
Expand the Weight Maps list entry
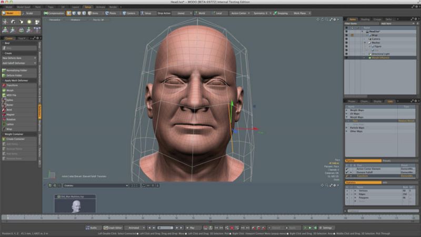tap(347, 110)
